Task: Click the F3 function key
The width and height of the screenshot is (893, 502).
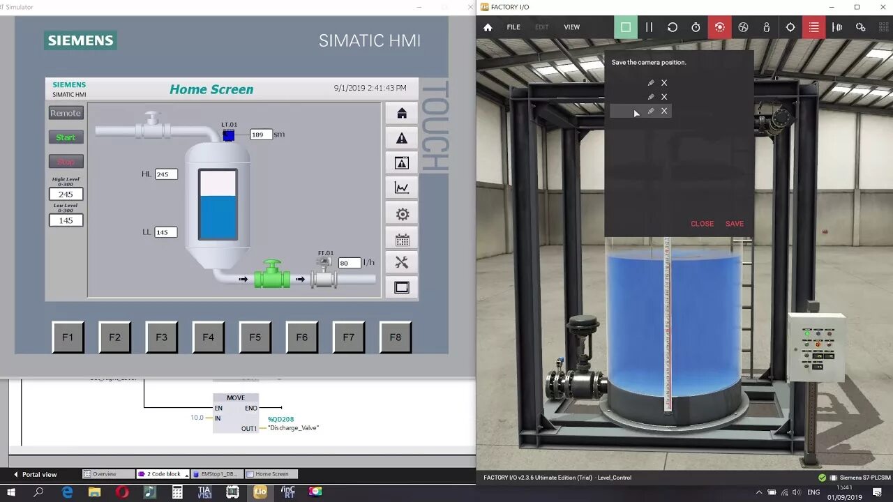Action: point(161,337)
